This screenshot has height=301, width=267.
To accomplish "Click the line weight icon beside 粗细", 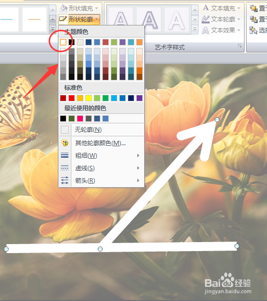I will click(65, 155).
